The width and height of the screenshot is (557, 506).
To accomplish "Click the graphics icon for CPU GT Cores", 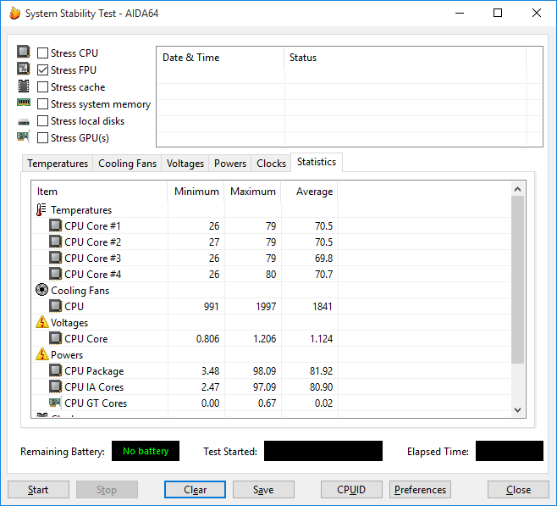I will point(55,402).
